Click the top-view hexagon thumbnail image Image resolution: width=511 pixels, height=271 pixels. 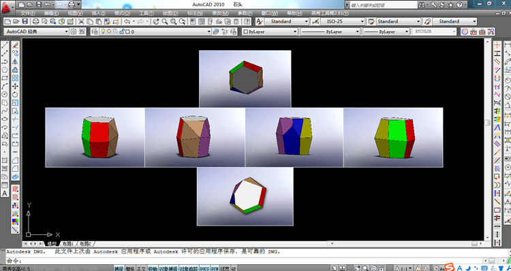245,79
